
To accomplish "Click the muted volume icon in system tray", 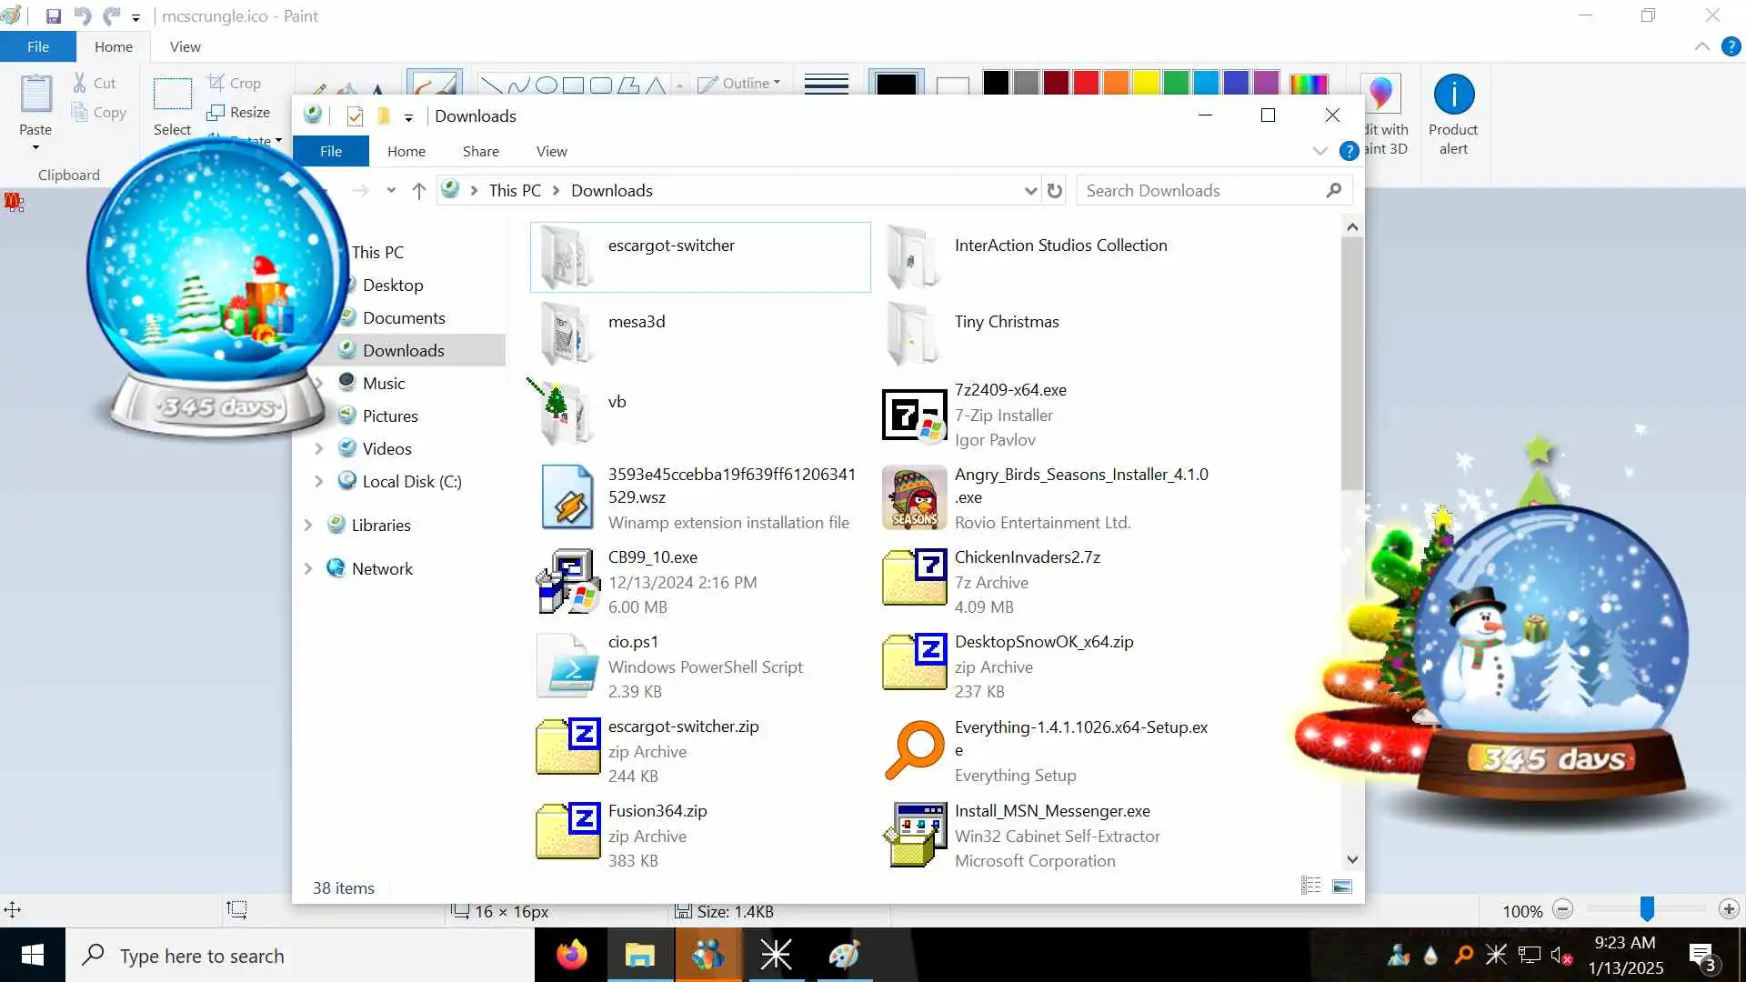I will tap(1560, 956).
